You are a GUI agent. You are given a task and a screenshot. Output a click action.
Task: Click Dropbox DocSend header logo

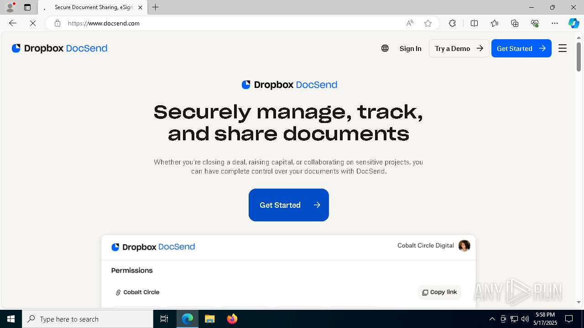[x=59, y=48]
